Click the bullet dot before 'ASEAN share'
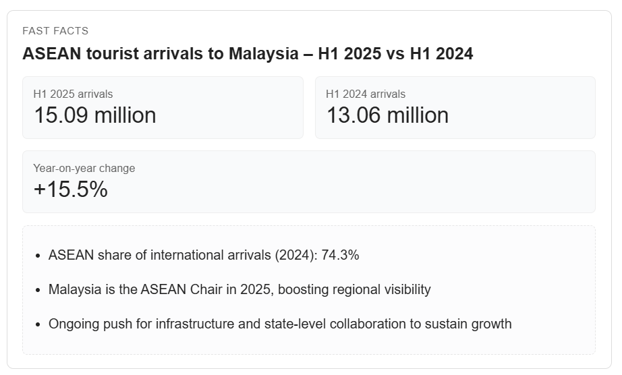Screen dimensions: 622x375 [38, 256]
